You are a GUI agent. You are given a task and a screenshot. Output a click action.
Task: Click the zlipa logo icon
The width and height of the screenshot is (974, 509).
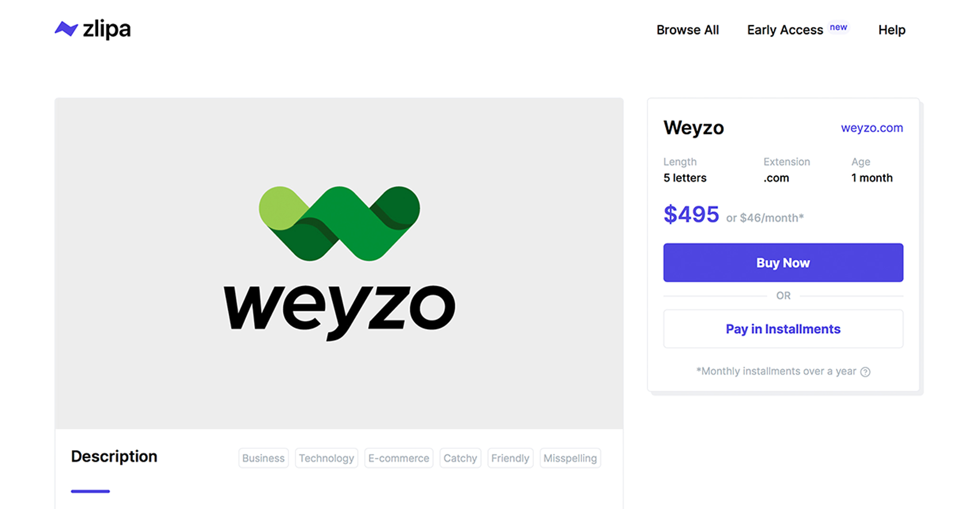66,29
